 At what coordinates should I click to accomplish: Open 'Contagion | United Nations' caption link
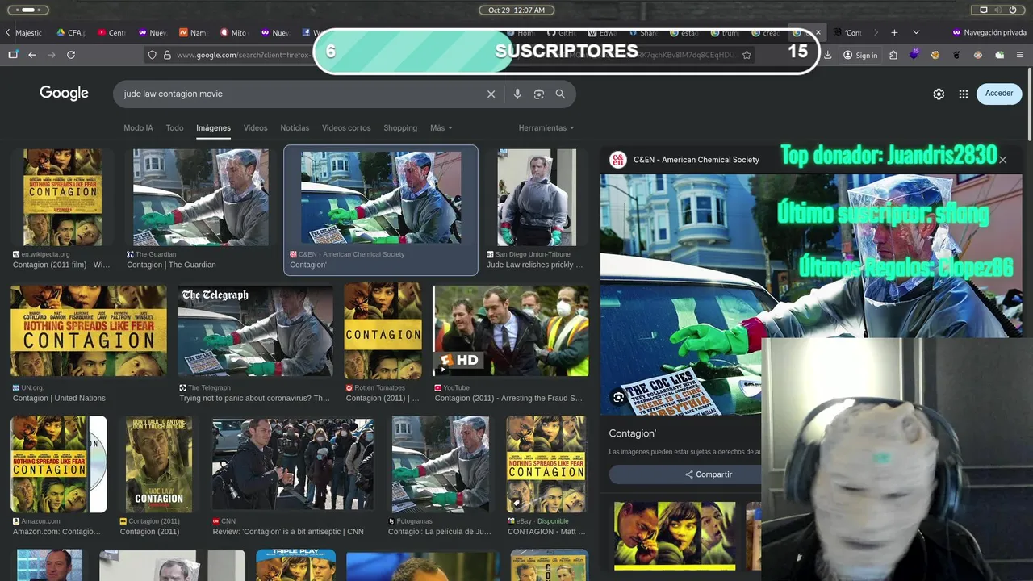pyautogui.click(x=59, y=398)
